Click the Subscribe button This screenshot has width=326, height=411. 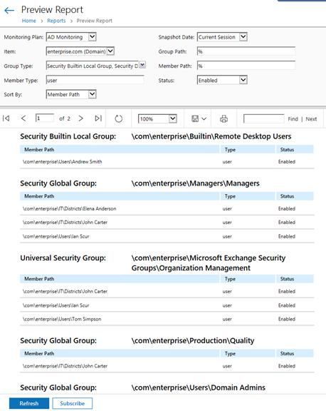tap(72, 403)
